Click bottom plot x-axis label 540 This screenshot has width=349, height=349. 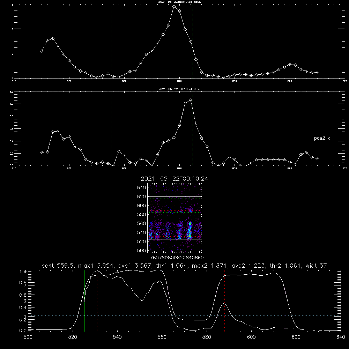tap(117, 337)
